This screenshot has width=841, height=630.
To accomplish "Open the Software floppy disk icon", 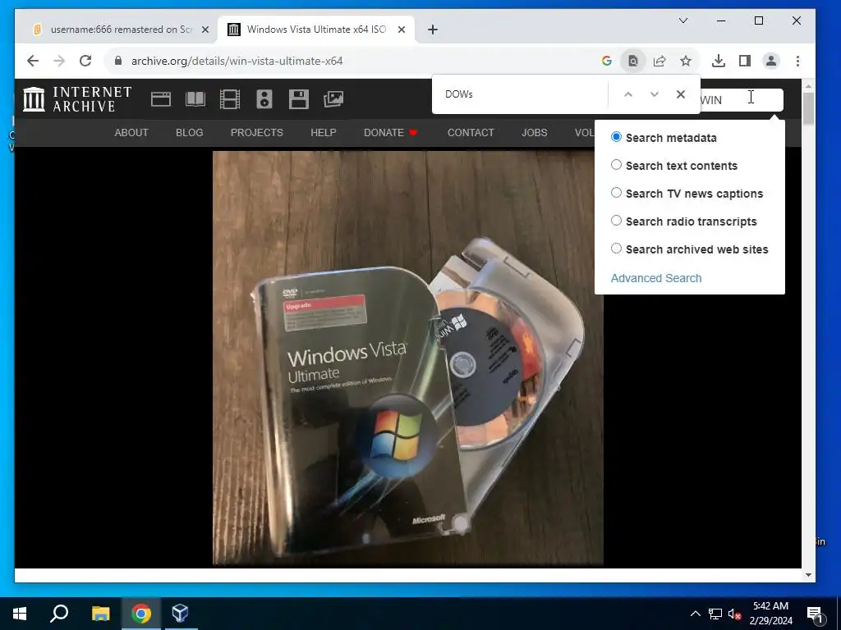I will pyautogui.click(x=299, y=99).
